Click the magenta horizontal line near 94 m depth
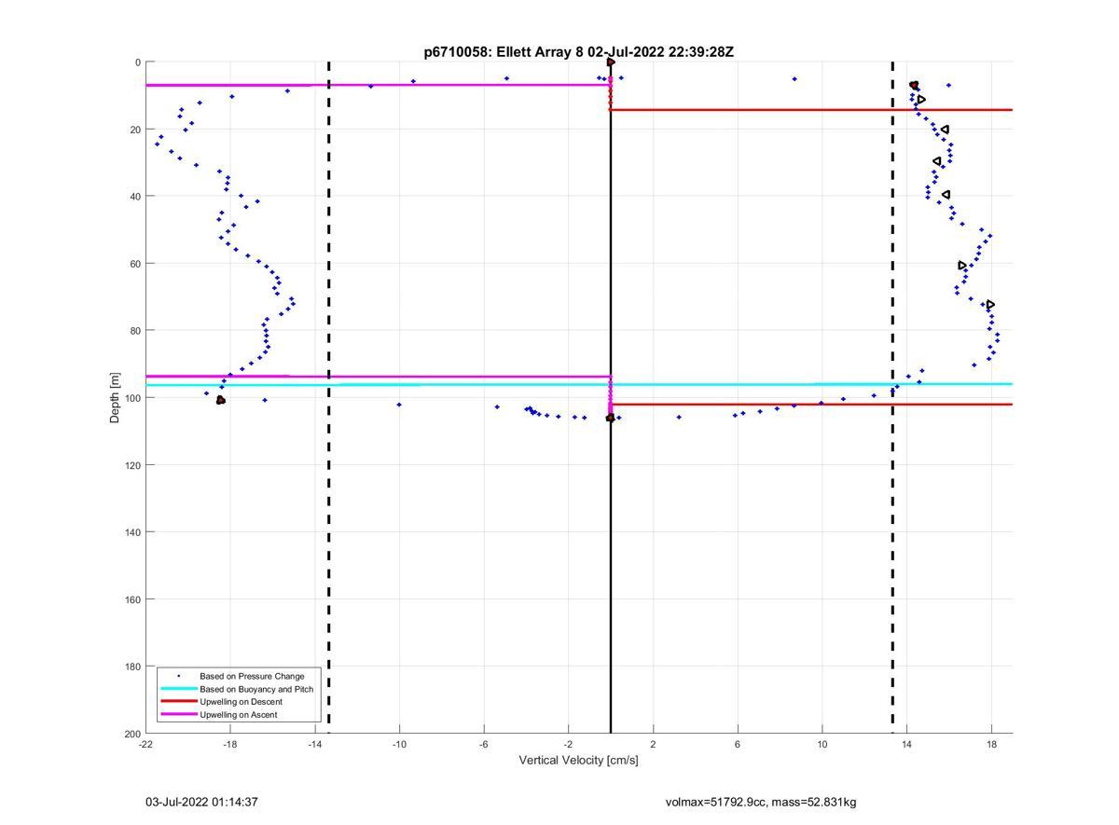Screen dimensions: 1119x825 click(x=378, y=377)
